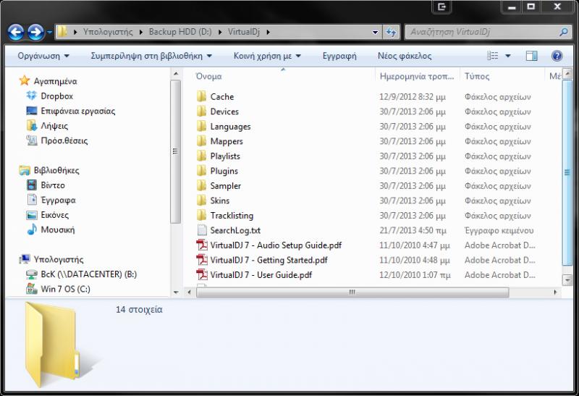
Task: Click right arrow of horizontal scrollbar
Action: pyautogui.click(x=555, y=292)
